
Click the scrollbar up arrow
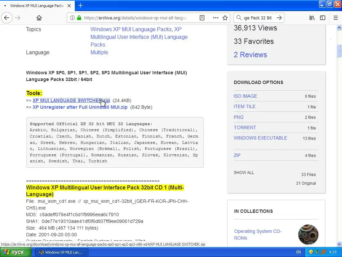point(339,27)
